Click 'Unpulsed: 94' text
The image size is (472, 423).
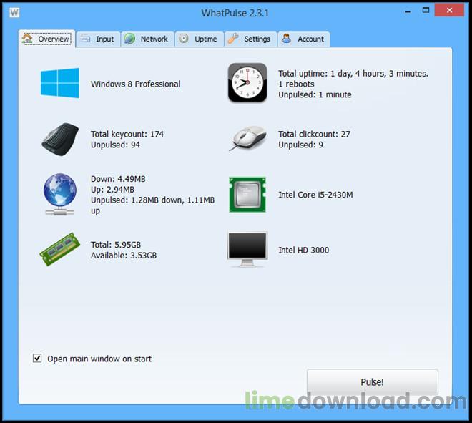coord(115,145)
